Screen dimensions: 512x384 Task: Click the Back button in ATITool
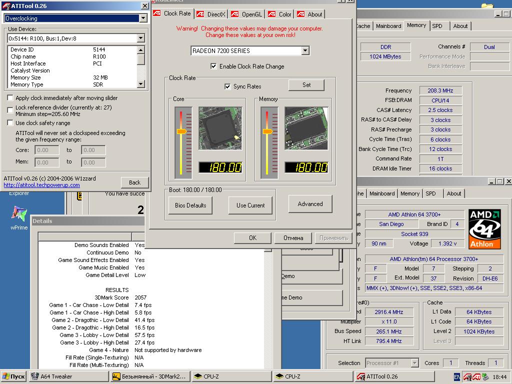134,182
